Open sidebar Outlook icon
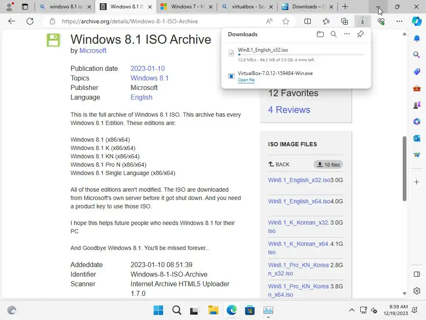 point(417,138)
